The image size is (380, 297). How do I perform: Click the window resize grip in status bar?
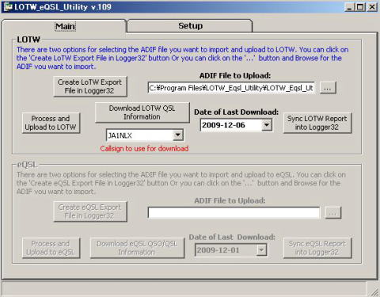pos(373,291)
